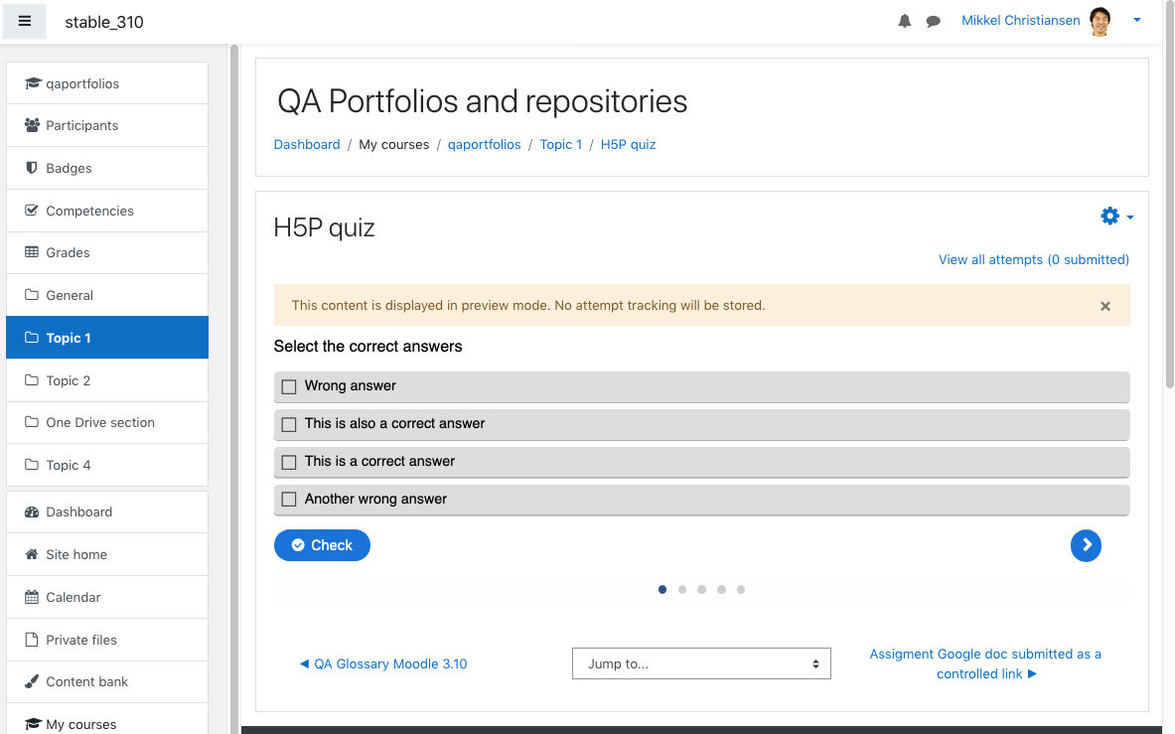Toggle the hamburger side panel menu
This screenshot has width=1175, height=734.
[x=24, y=21]
